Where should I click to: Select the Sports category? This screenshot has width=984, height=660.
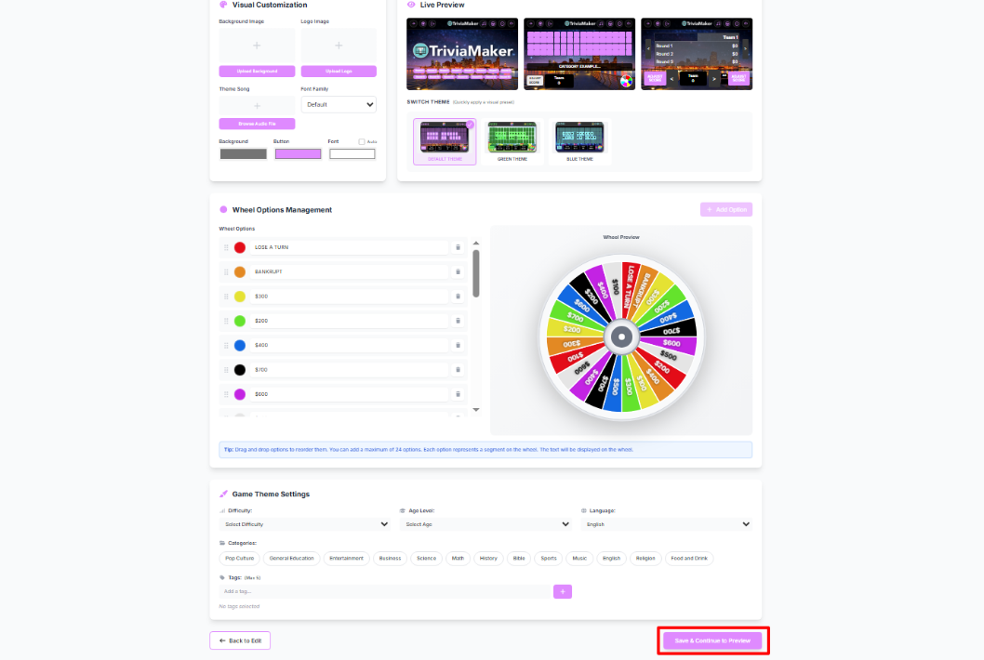pyautogui.click(x=549, y=559)
